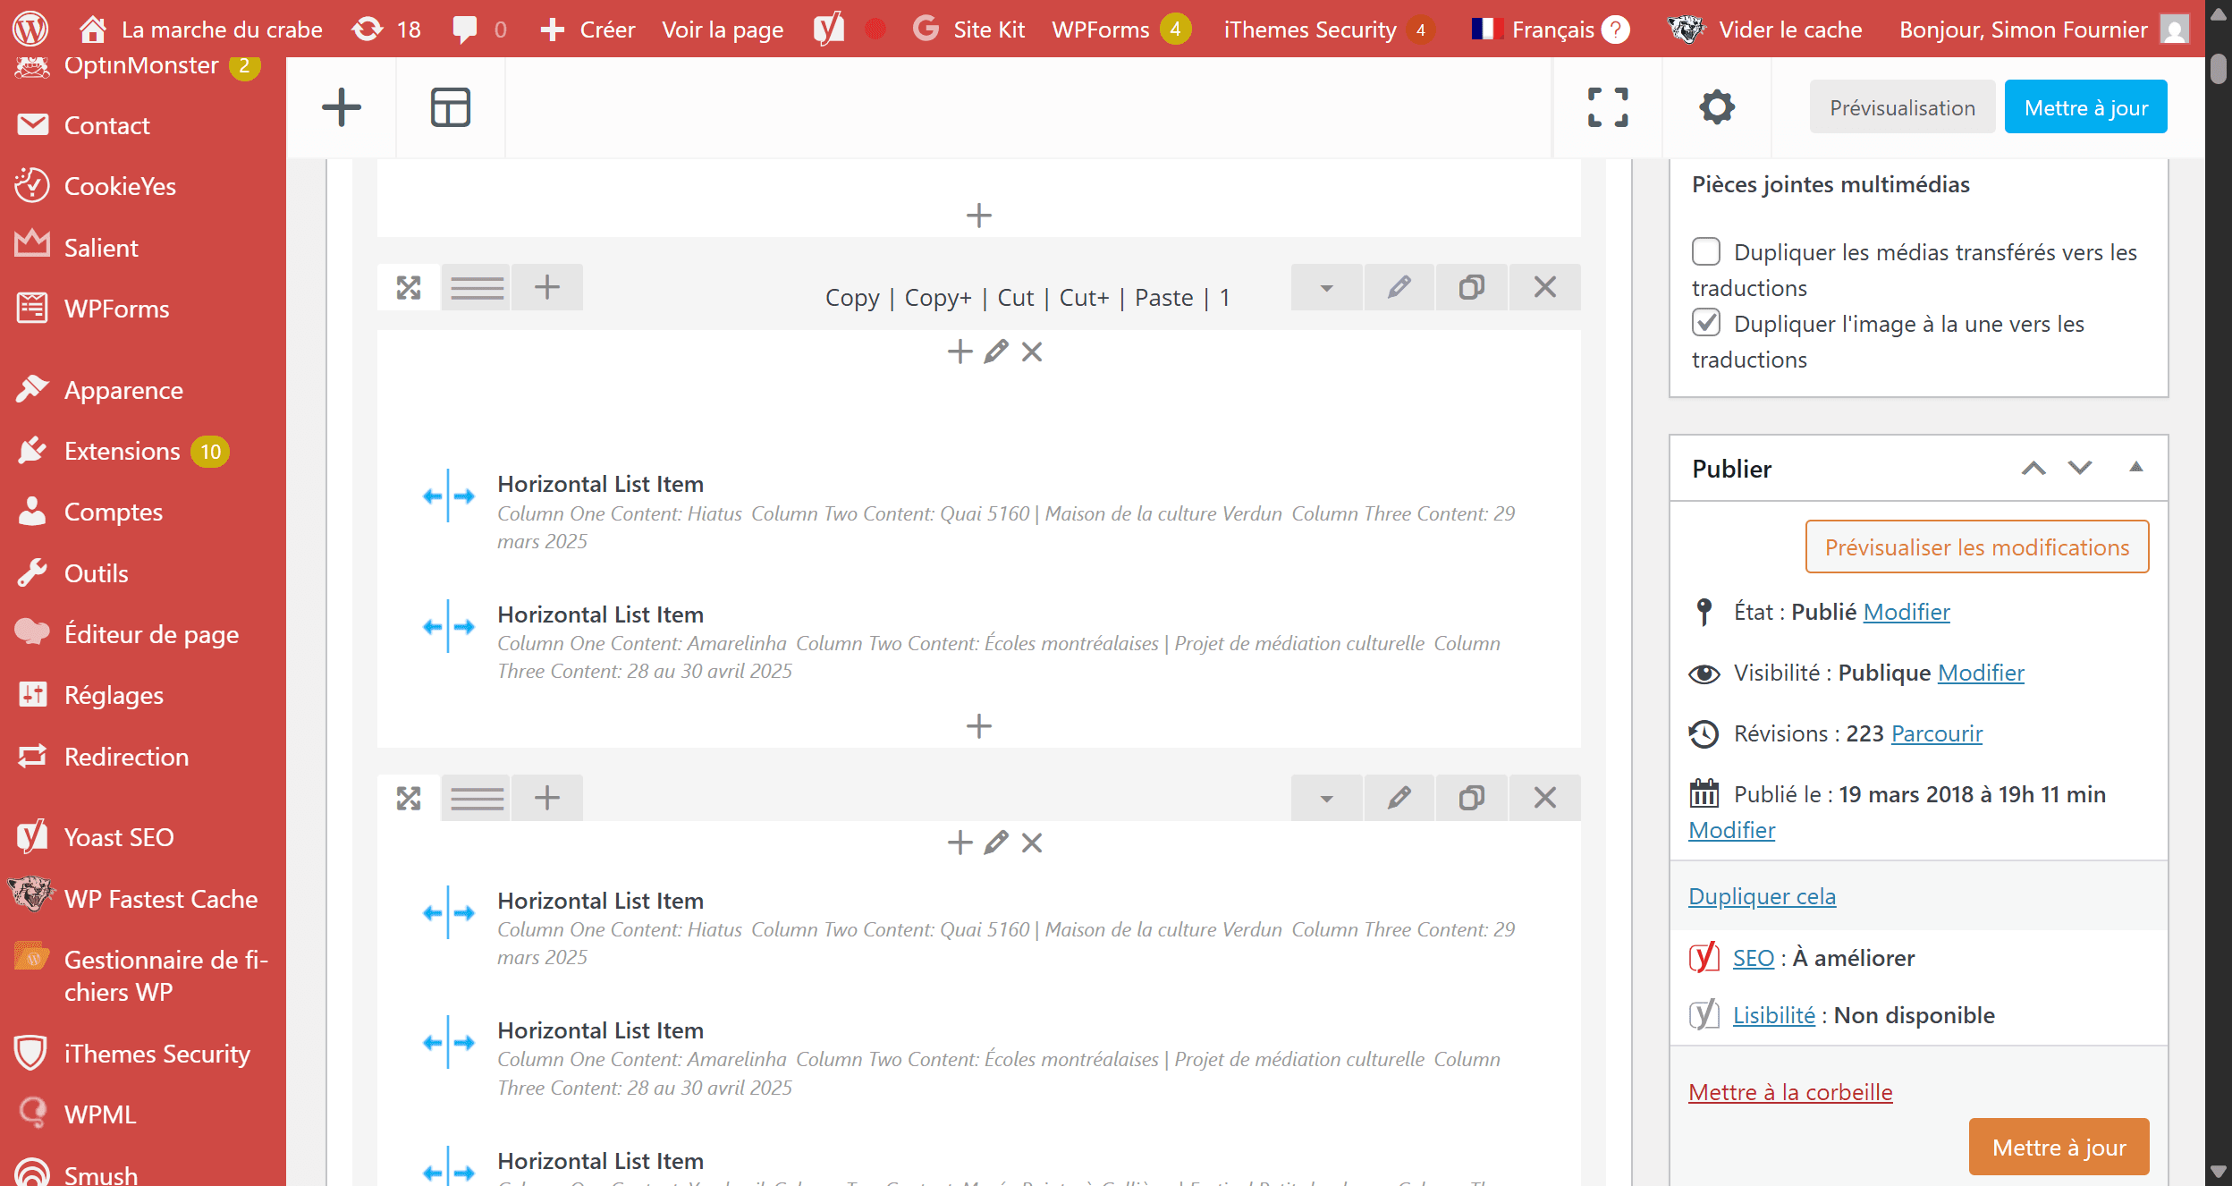2232x1186 pixels.
Task: Open the WordPress logo menu
Action: point(30,29)
